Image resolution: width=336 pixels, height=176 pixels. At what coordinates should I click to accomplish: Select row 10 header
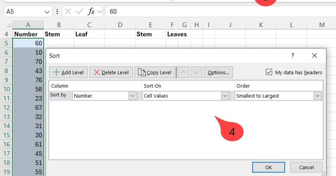(6, 89)
